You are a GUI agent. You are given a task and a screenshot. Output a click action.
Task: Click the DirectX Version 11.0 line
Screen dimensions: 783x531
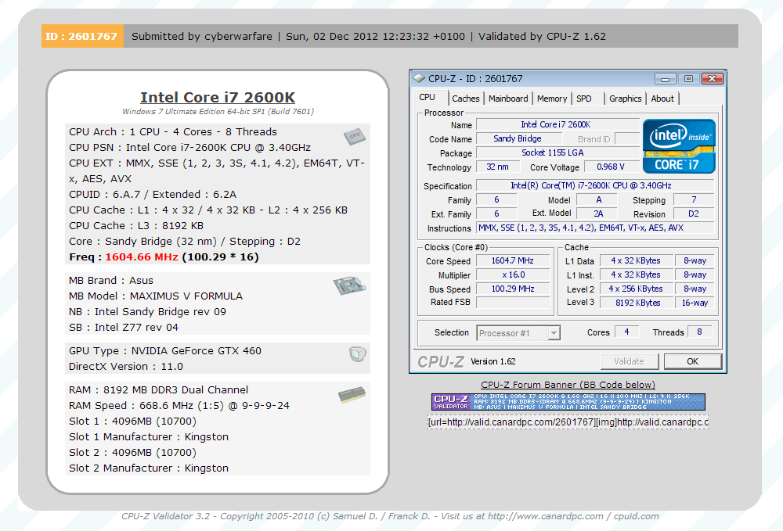(x=126, y=367)
